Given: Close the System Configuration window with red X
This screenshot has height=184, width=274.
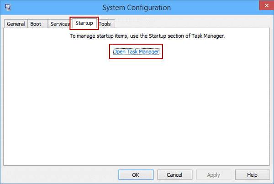Looking at the screenshot, I should (266, 5).
